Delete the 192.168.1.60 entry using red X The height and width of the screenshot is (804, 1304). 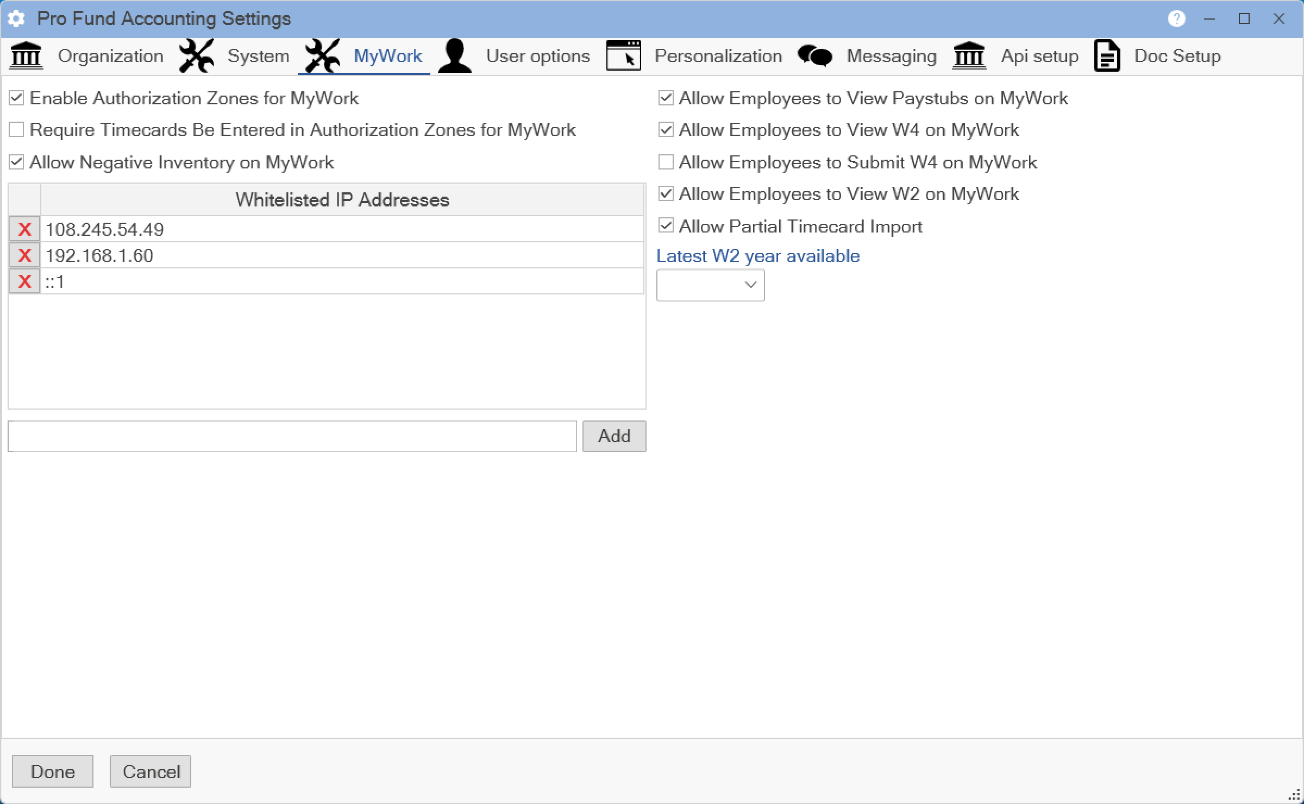[24, 255]
